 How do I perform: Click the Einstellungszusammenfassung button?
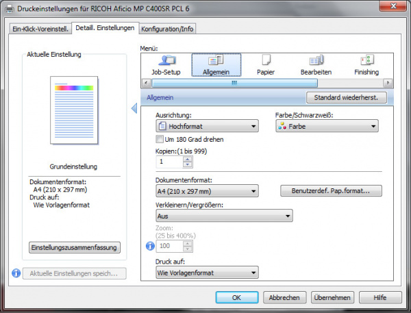[75, 247]
